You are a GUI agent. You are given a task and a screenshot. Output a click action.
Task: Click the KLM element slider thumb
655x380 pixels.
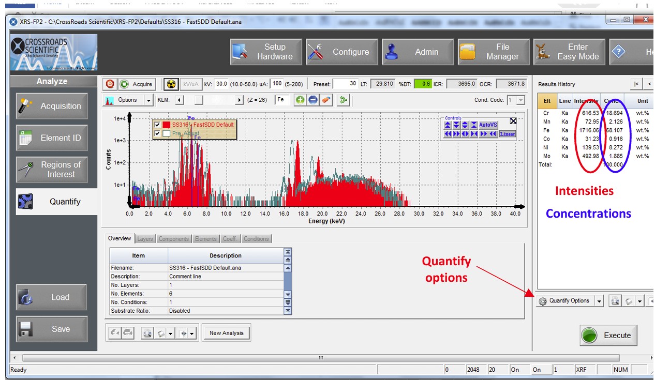click(199, 100)
